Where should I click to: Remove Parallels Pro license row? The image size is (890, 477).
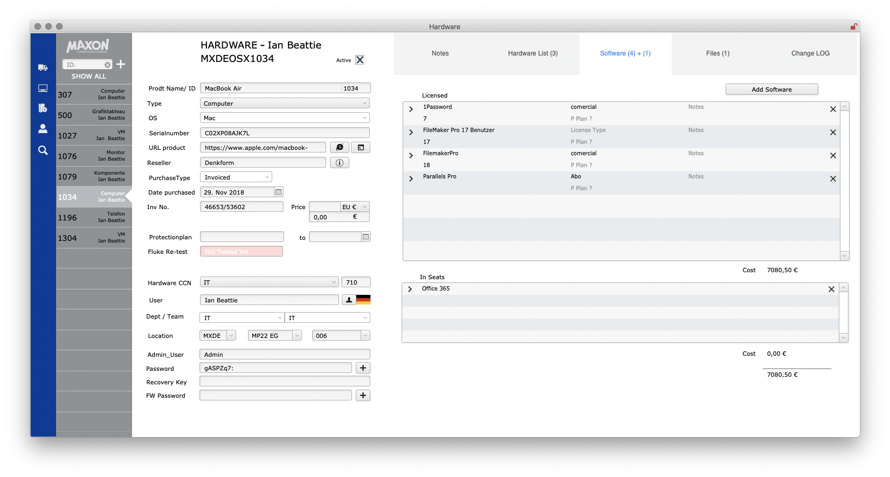(x=833, y=178)
